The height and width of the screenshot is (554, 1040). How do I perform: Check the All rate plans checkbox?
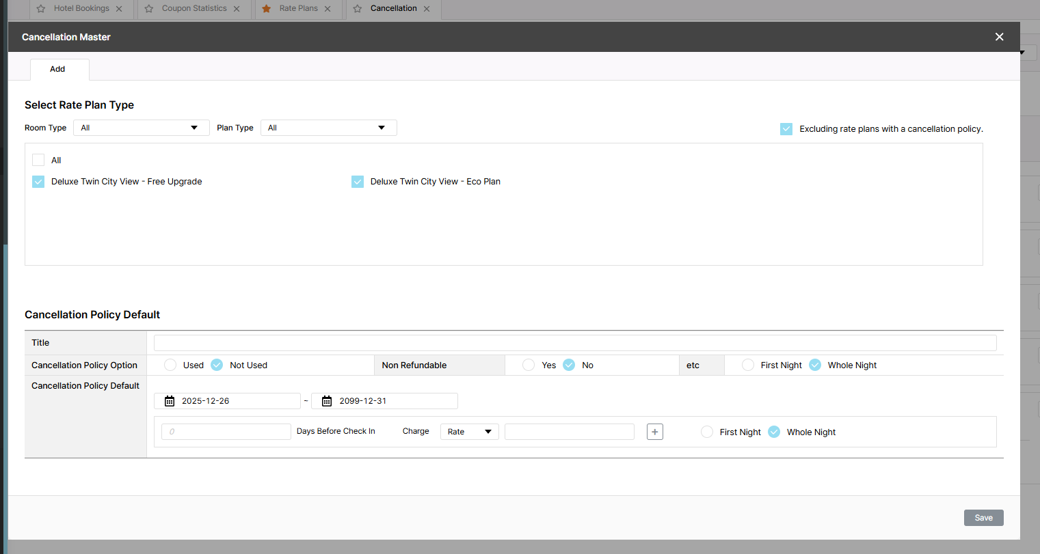point(38,160)
